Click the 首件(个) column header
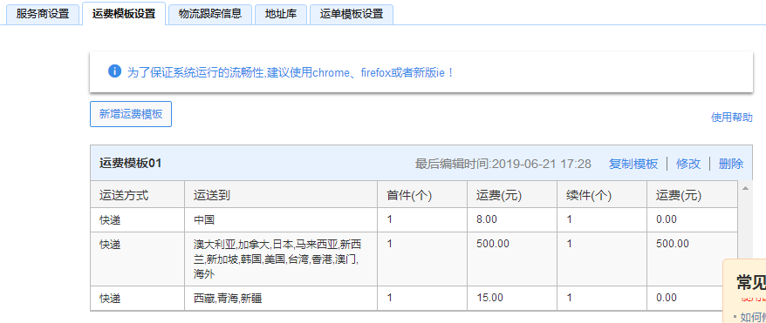The image size is (766, 323). [422, 195]
